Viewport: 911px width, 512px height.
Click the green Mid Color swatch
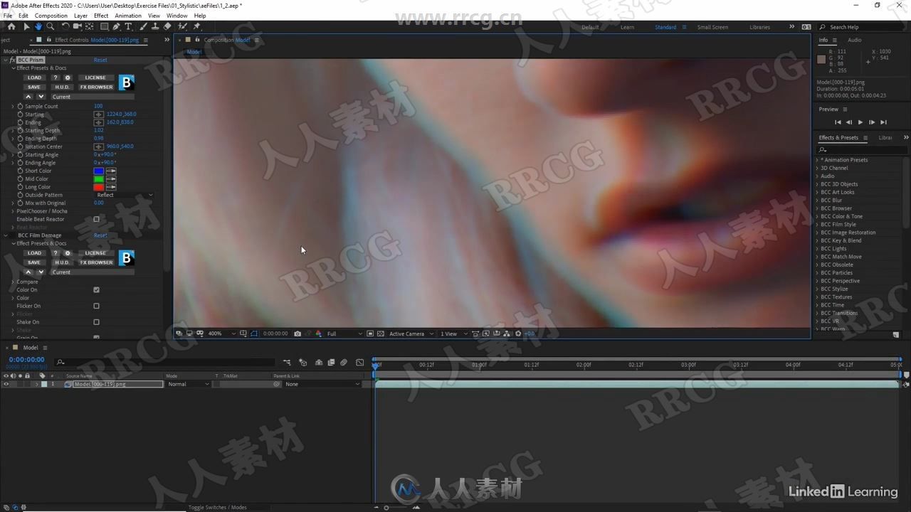pos(99,178)
